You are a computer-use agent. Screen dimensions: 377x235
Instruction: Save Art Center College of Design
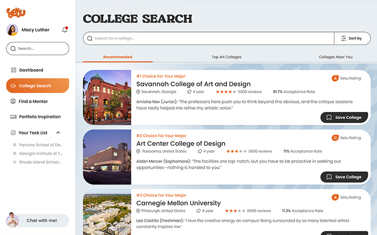point(344,177)
